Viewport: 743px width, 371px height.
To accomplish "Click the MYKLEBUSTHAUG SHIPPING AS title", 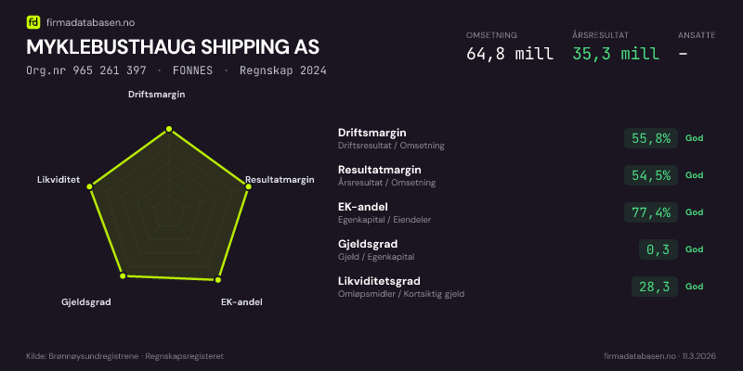I will (173, 47).
